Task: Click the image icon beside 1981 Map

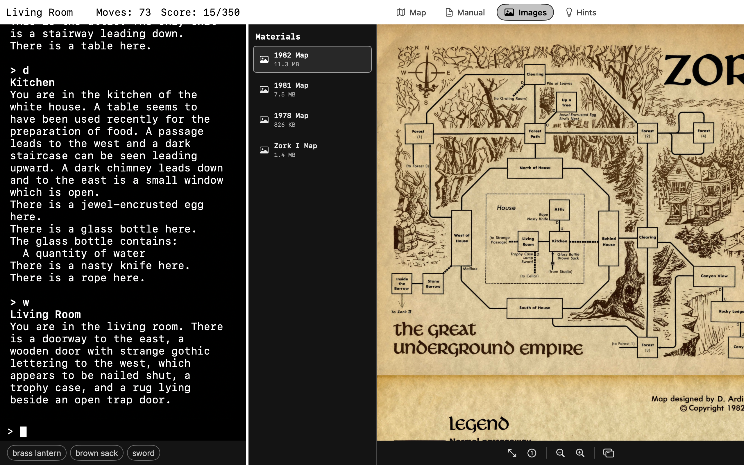Action: point(264,90)
